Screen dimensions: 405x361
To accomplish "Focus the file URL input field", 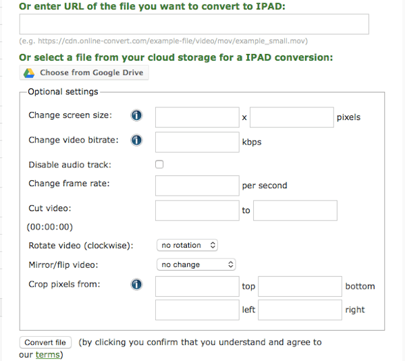I will [x=194, y=24].
